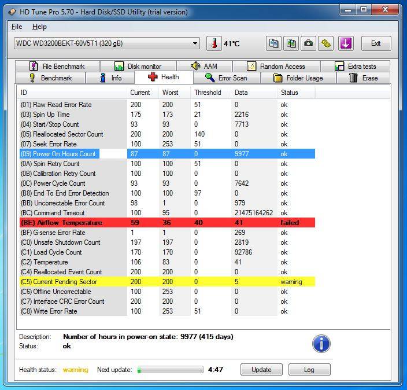The width and height of the screenshot is (407, 390).
Task: Select the Start/Stop Count row
Action: click(168, 124)
